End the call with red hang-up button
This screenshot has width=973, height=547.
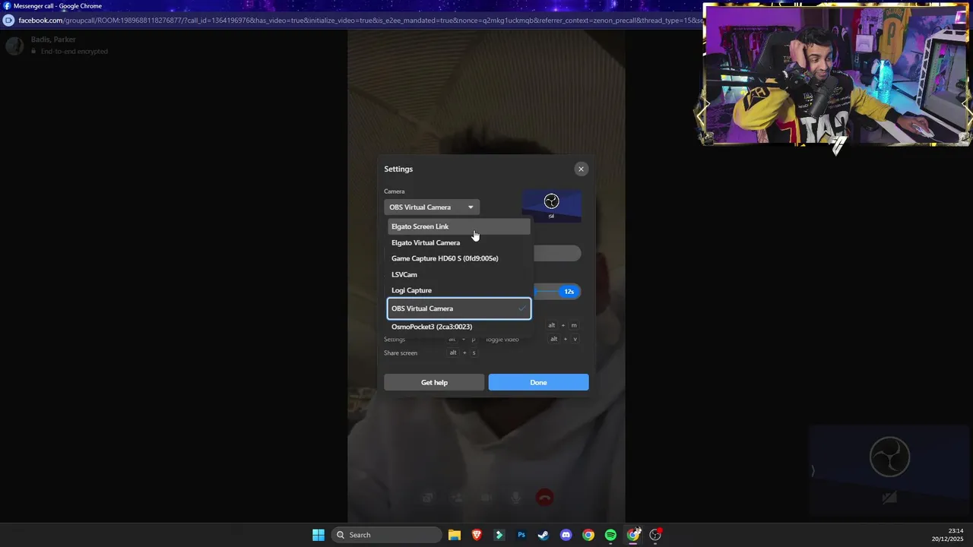[x=544, y=498]
